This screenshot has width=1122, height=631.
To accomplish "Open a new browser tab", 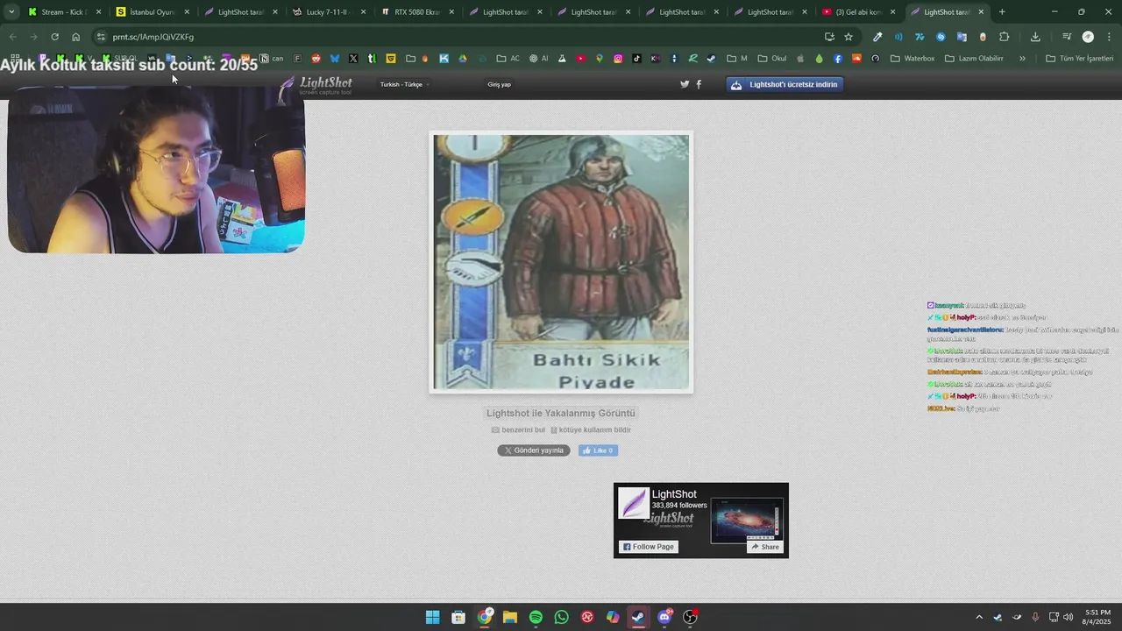I will pyautogui.click(x=1002, y=12).
